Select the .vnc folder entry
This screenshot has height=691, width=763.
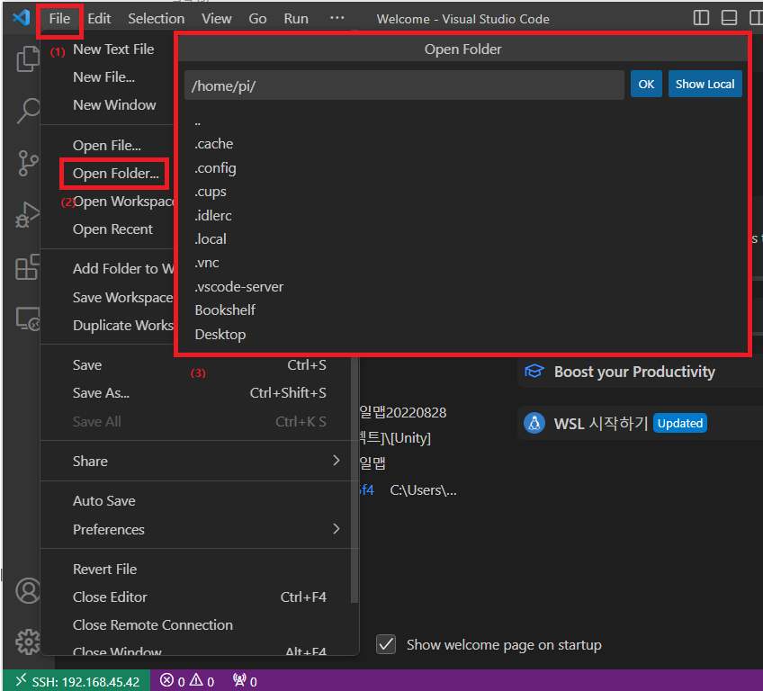click(x=462, y=263)
